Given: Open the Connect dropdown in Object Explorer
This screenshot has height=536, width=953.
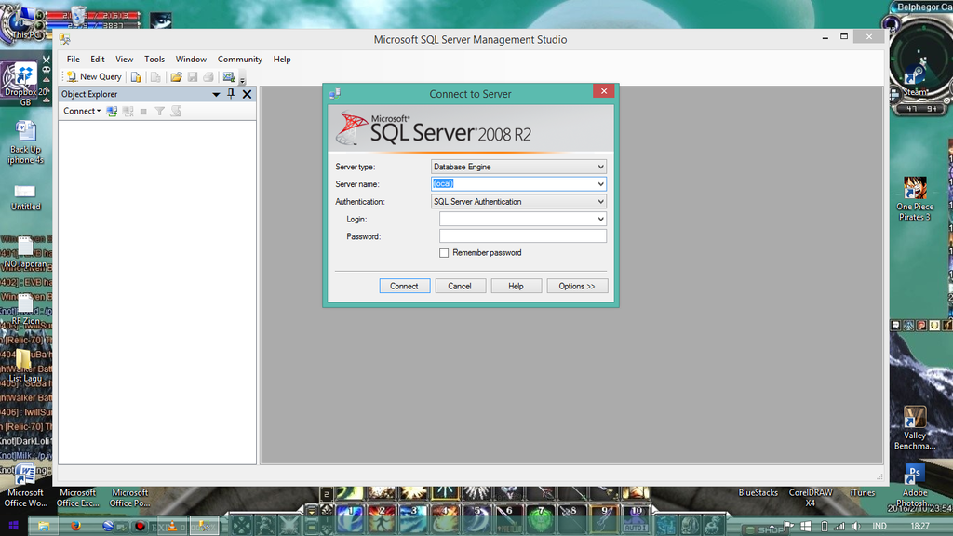Looking at the screenshot, I should click(82, 111).
